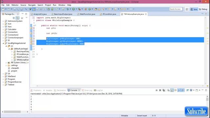Click the Debug bug icon in toolbar
Screen dimensions: 210x118
point(68,9)
